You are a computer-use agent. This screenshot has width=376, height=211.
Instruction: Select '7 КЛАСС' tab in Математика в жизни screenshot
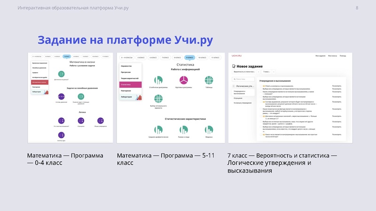pos(67,57)
